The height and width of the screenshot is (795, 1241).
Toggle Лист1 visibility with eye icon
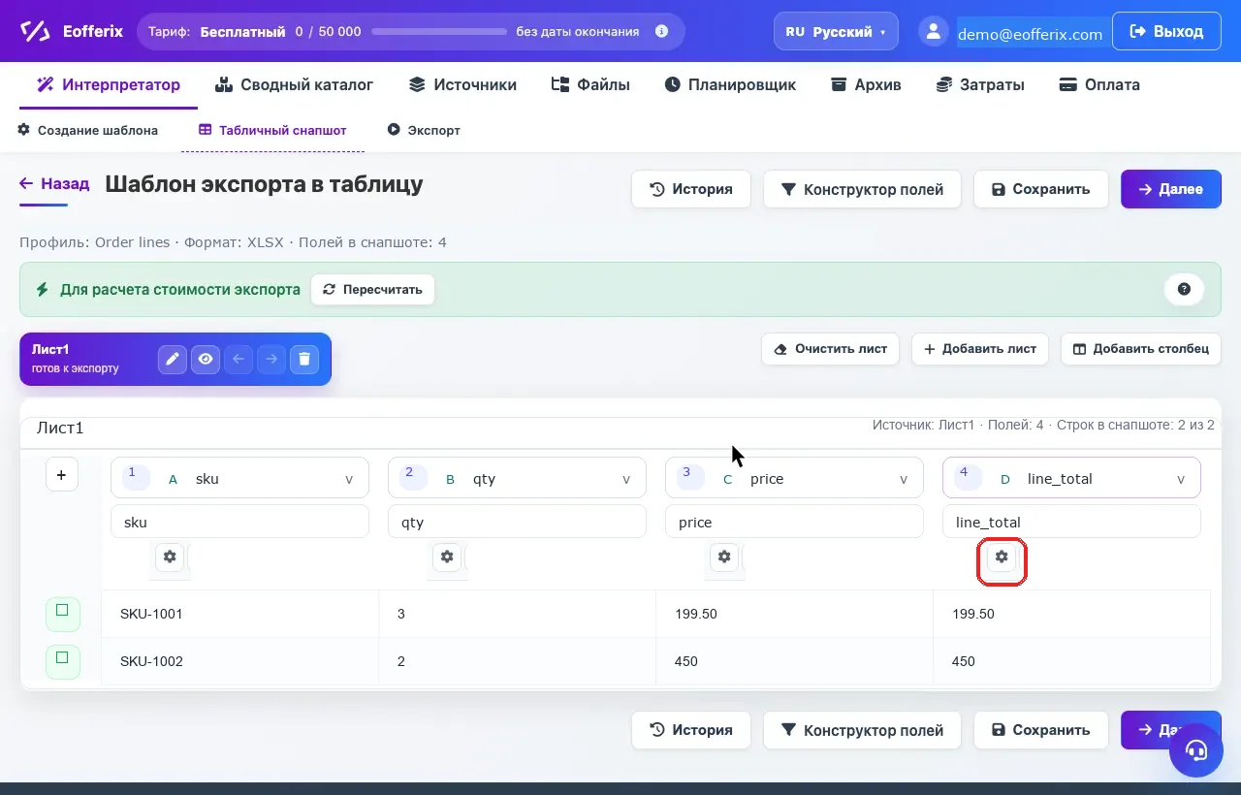coord(206,359)
